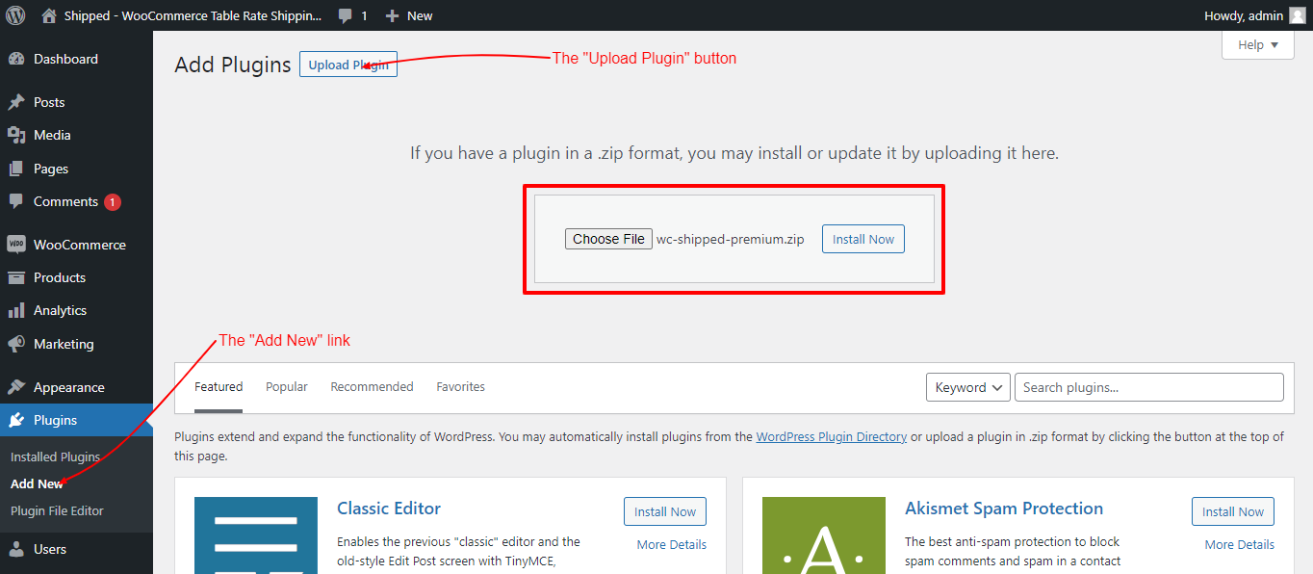Switch to the Favorites tab
This screenshot has height=574, width=1313.
coord(461,387)
